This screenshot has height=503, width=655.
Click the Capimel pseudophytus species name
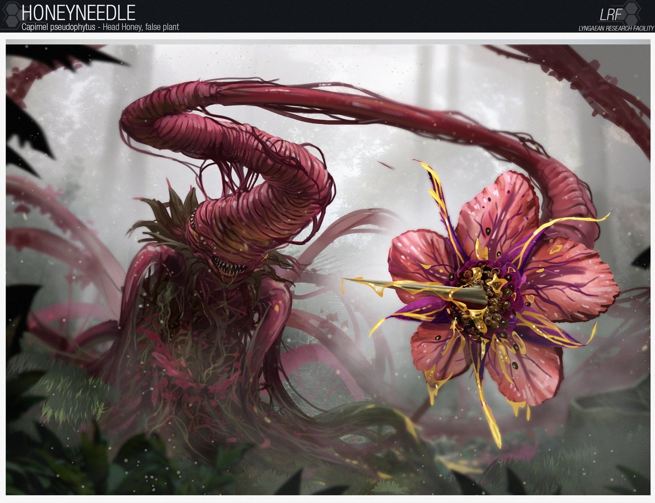[x=58, y=27]
